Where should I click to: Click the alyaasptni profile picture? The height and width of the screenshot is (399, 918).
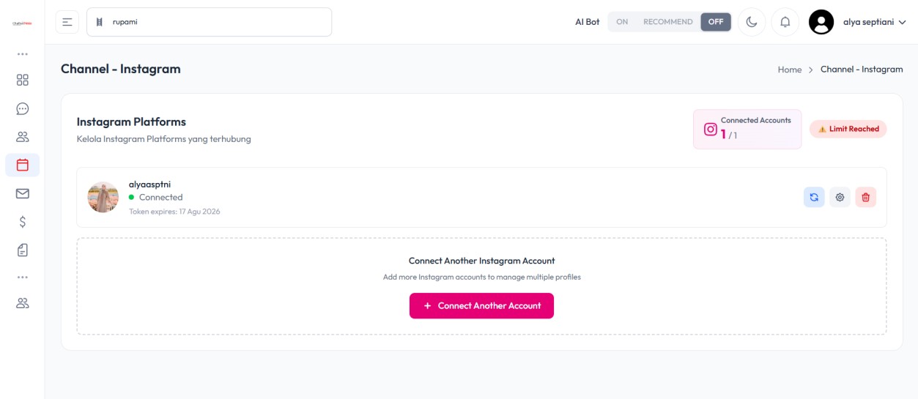(x=103, y=197)
